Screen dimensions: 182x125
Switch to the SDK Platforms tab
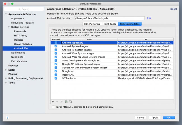[92, 24]
